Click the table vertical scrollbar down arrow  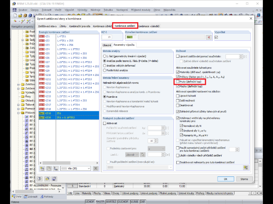260,186
